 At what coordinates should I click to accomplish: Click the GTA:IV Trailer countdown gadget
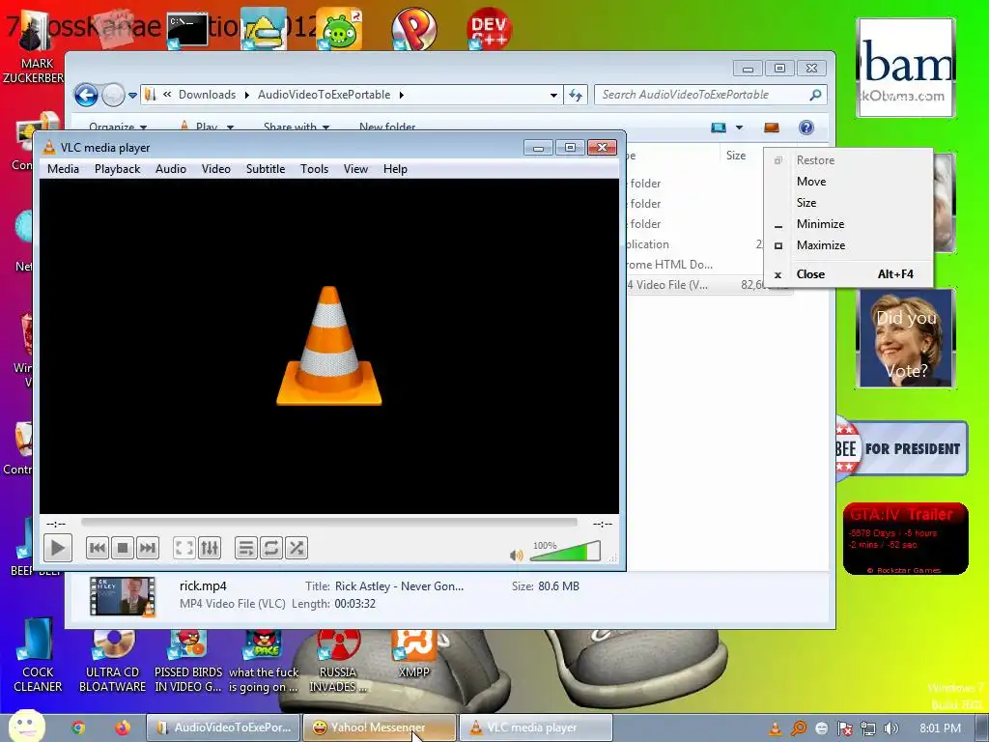tap(905, 538)
